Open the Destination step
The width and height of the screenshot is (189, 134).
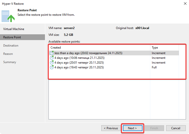coord(11,46)
